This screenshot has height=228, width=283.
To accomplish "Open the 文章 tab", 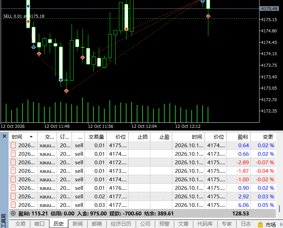I will coord(183,224).
